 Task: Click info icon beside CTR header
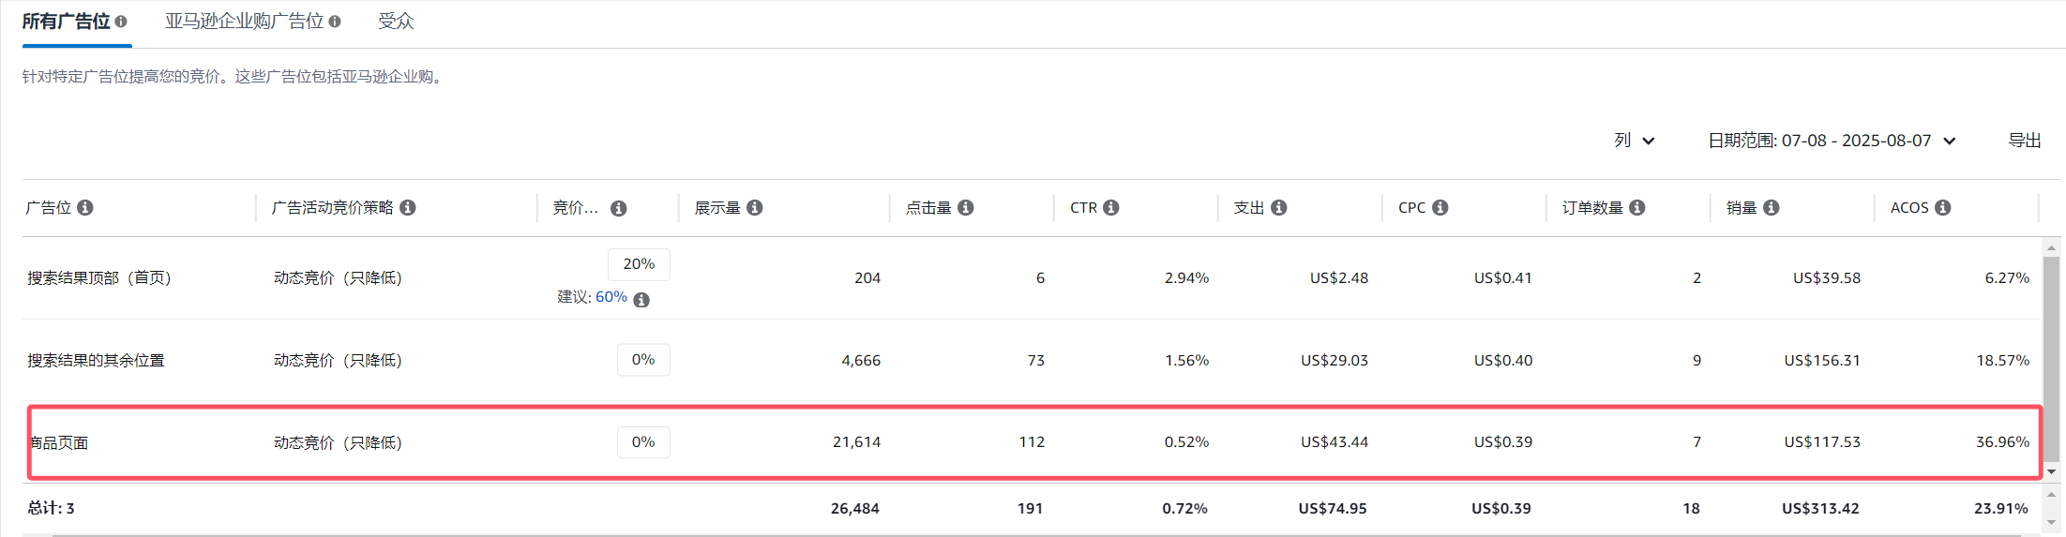[1111, 207]
